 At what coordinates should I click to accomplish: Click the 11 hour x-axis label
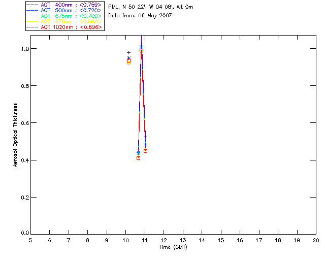145,240
